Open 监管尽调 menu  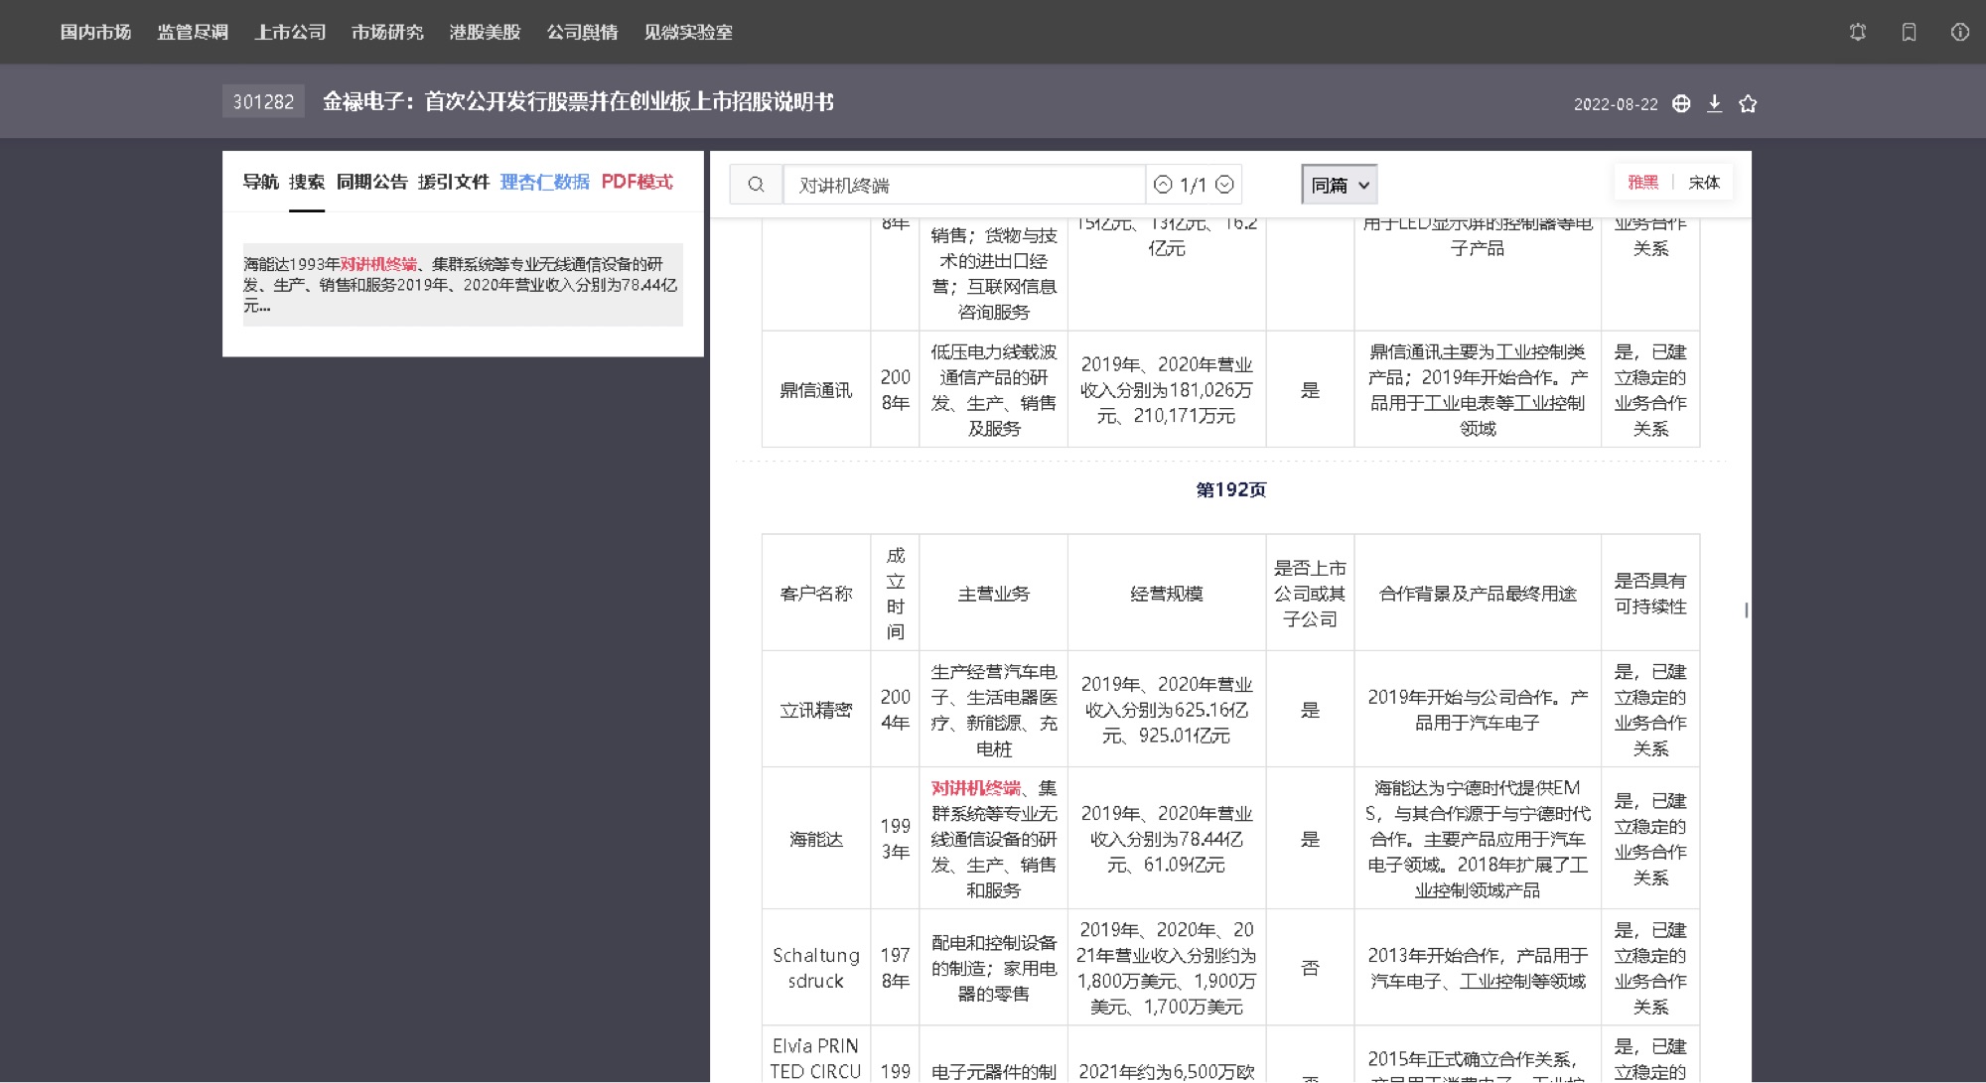click(193, 32)
